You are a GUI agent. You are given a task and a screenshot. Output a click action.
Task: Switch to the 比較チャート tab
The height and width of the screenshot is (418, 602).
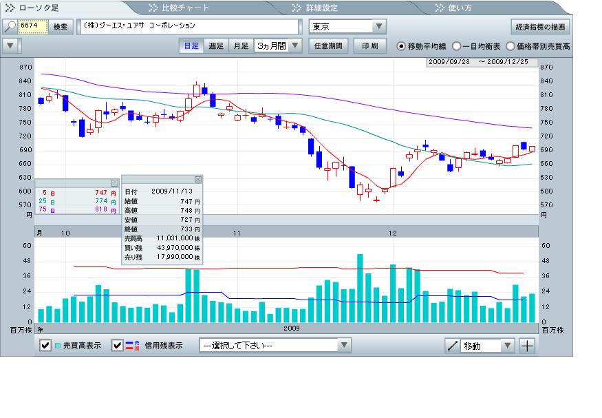(x=179, y=8)
